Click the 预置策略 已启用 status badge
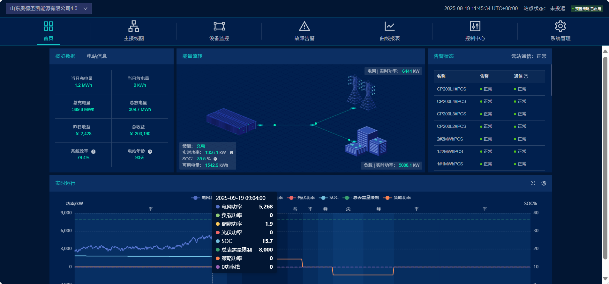609x284 pixels. click(587, 9)
